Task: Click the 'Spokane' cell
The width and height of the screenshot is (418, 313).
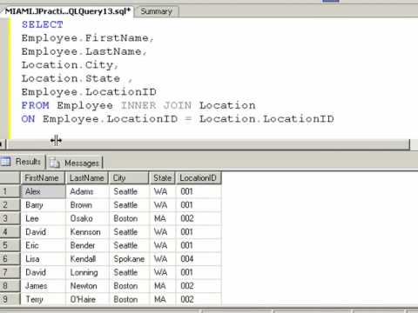Action: click(x=129, y=259)
